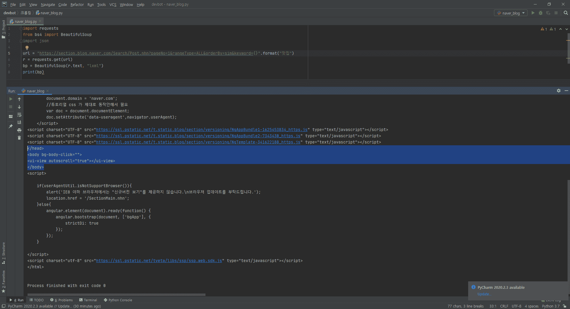Open NgAppBundle2 script URL link
The image size is (570, 309).
(x=198, y=136)
